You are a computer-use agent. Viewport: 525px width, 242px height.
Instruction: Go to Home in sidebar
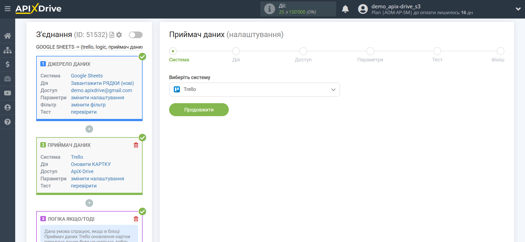7,36
